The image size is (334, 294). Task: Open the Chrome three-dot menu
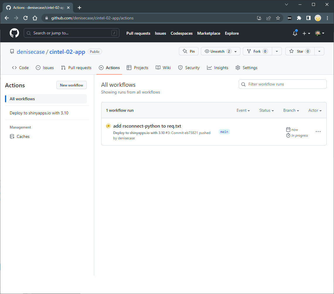[327, 18]
